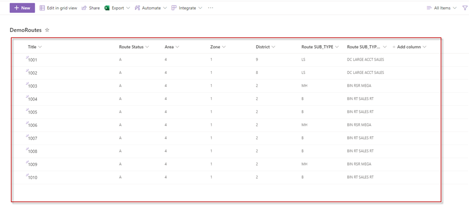Open the Integrate menu
This screenshot has width=469, height=224.
(187, 8)
